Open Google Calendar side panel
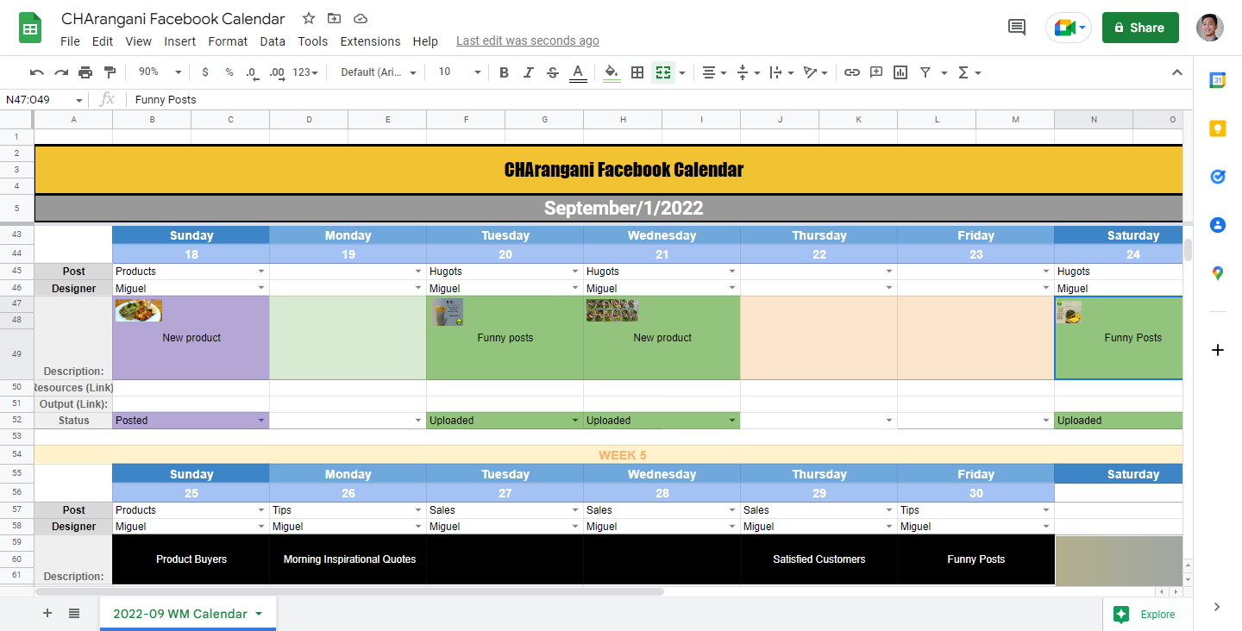 pyautogui.click(x=1218, y=80)
